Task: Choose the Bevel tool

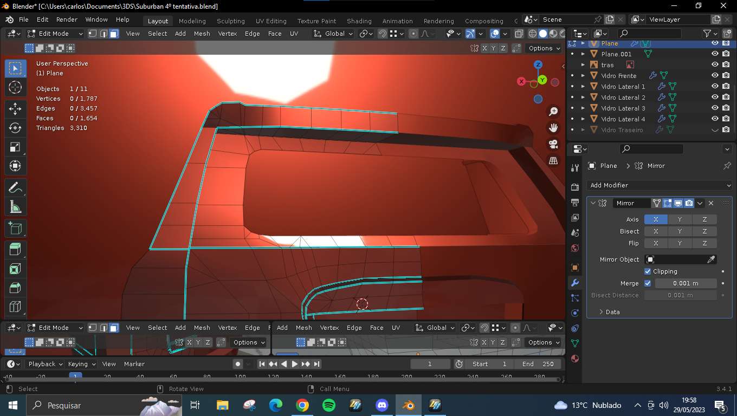Action: coord(15,288)
